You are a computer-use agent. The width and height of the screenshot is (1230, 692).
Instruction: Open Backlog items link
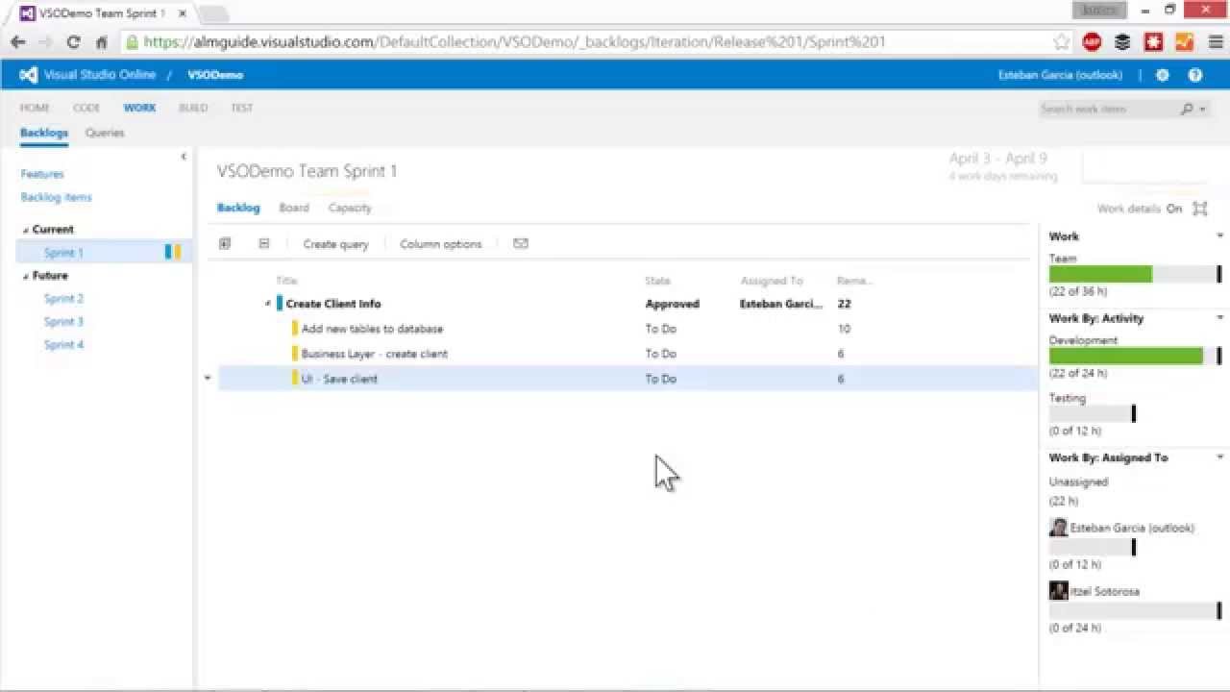57,197
